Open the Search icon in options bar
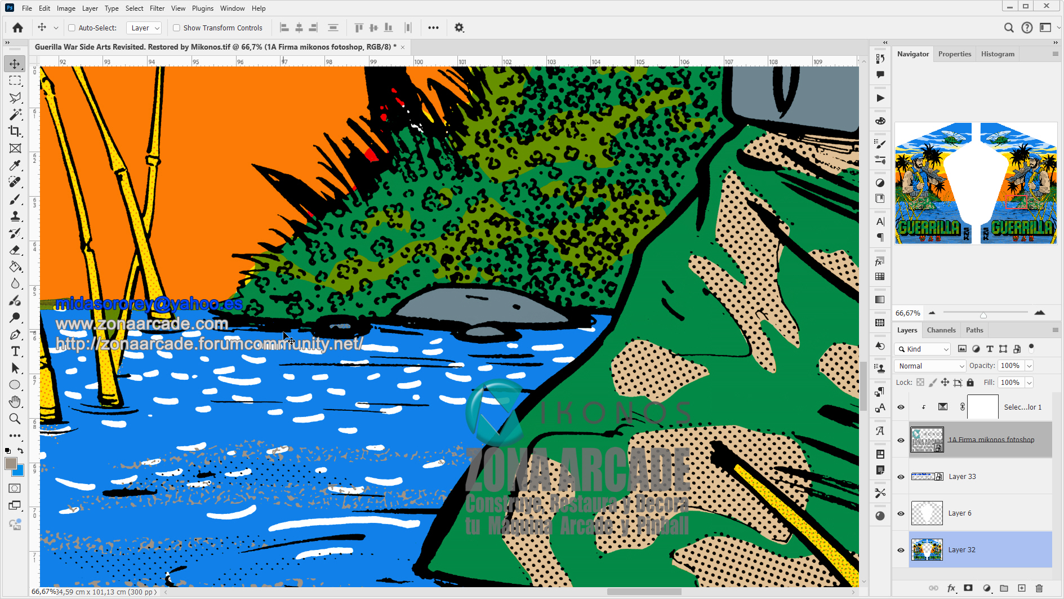 tap(1009, 28)
